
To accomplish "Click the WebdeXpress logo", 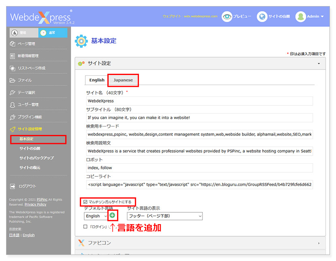I will 42,17.
